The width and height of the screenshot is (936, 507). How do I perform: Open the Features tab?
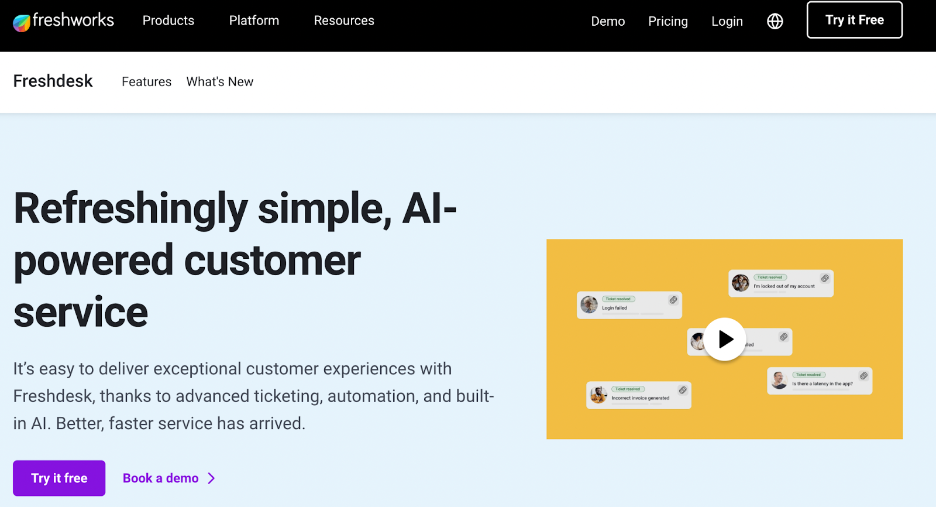[x=146, y=81]
